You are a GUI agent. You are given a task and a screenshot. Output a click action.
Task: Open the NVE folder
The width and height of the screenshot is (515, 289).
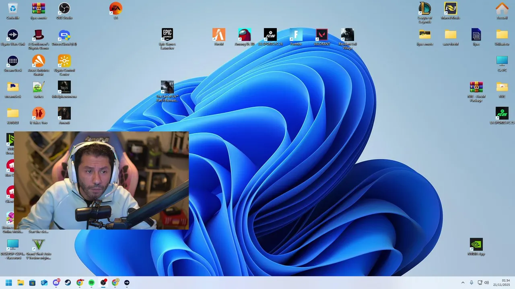502,87
